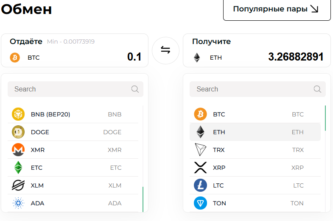Click the green scrollbar in receive list
The width and height of the screenshot is (333, 221).
click(x=325, y=118)
